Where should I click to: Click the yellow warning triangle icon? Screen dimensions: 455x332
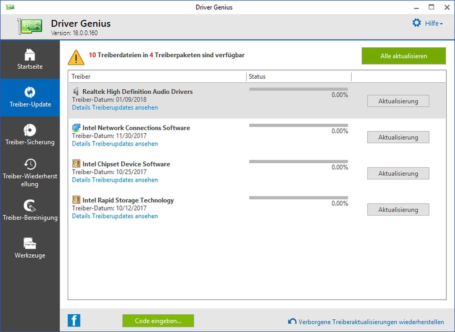pos(76,57)
